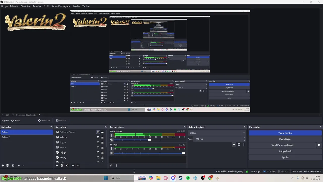Undock the Sahneler panel icon
The width and height of the screenshot is (323, 182).
point(51,127)
